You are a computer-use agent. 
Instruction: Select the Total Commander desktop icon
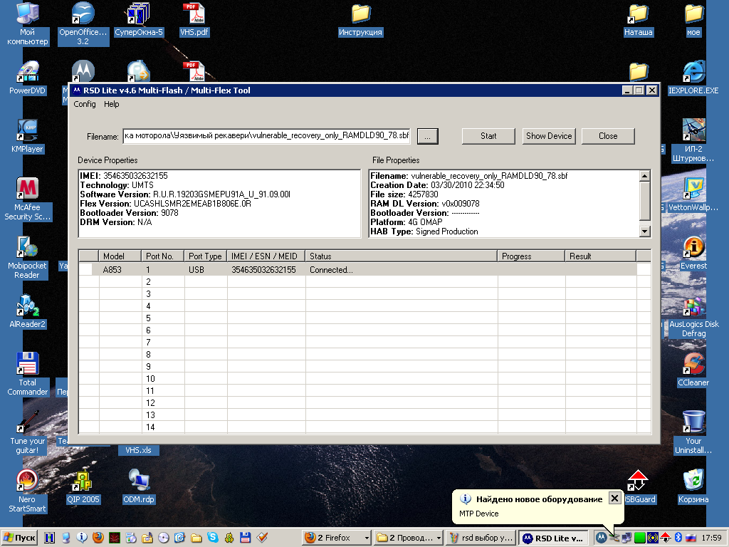(x=28, y=375)
